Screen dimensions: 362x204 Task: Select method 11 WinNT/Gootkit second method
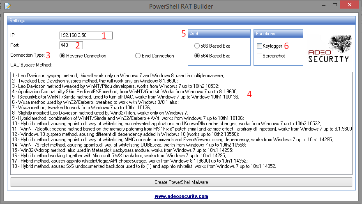click(182, 129)
